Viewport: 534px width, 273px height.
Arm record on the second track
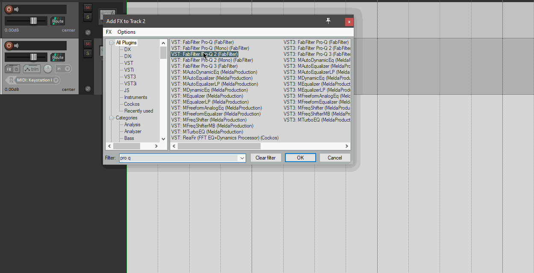click(9, 46)
